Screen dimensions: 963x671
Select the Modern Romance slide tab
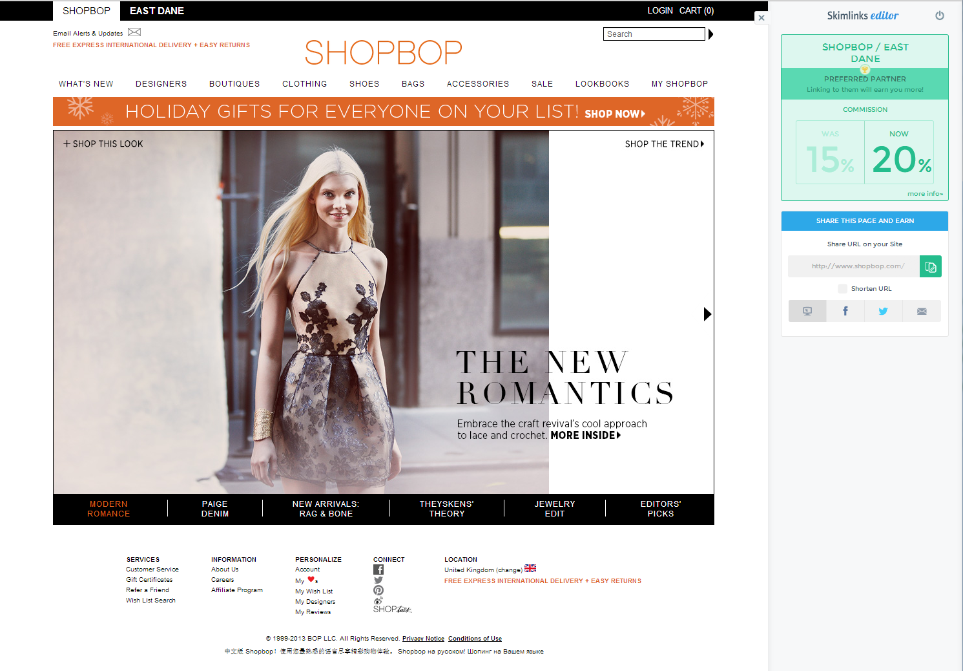click(x=109, y=509)
